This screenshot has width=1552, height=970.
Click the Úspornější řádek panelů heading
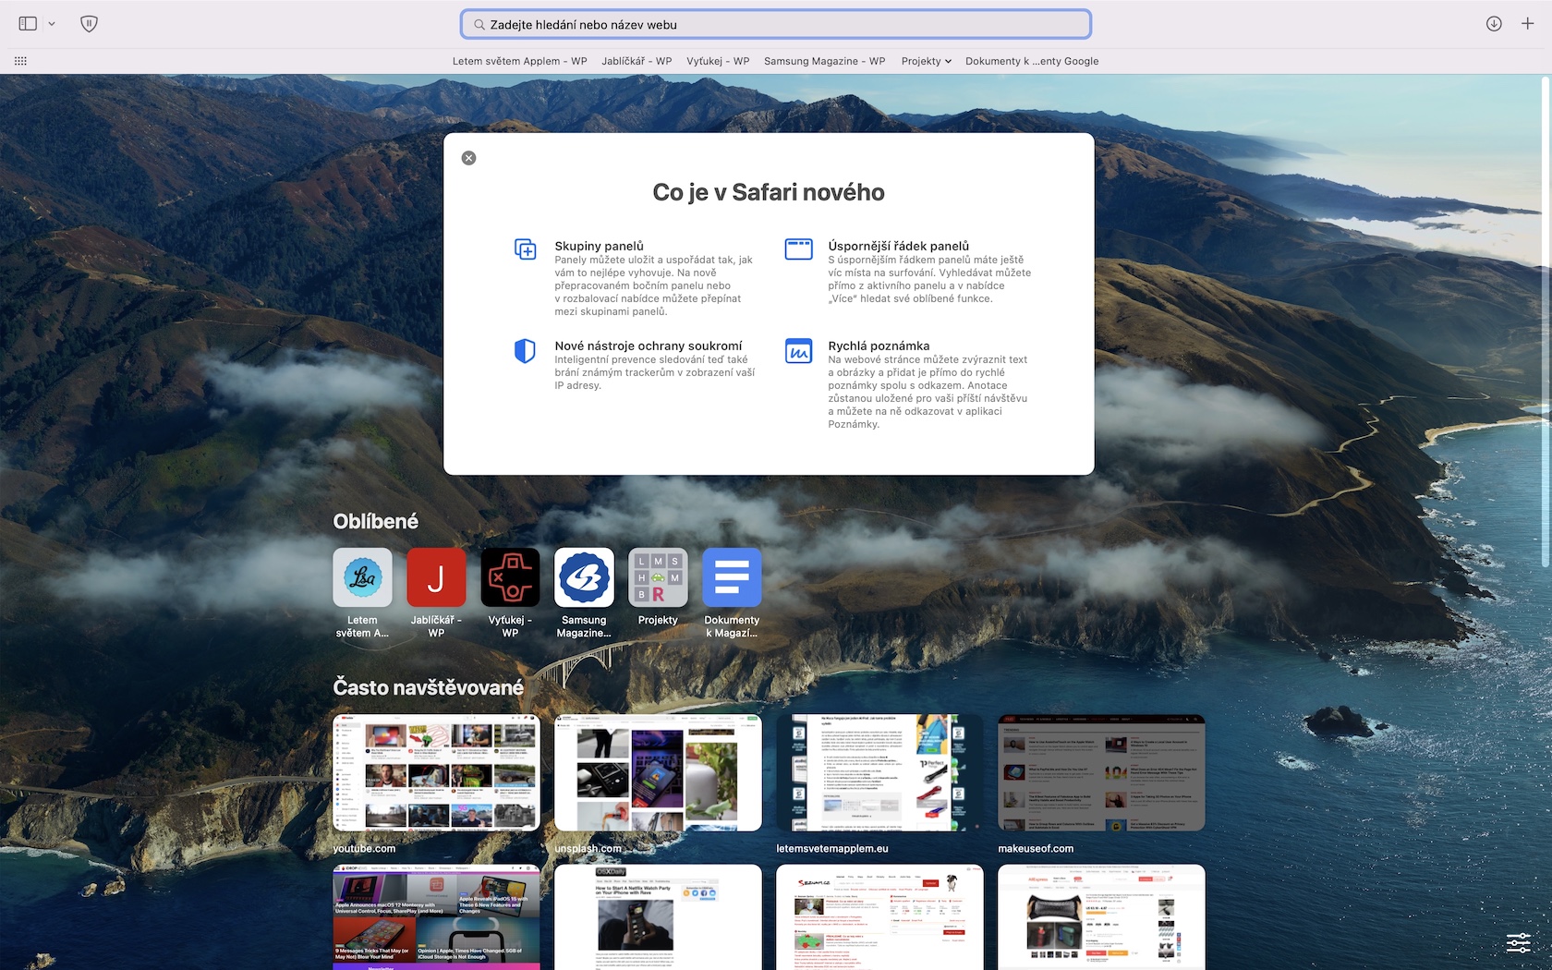coord(899,246)
